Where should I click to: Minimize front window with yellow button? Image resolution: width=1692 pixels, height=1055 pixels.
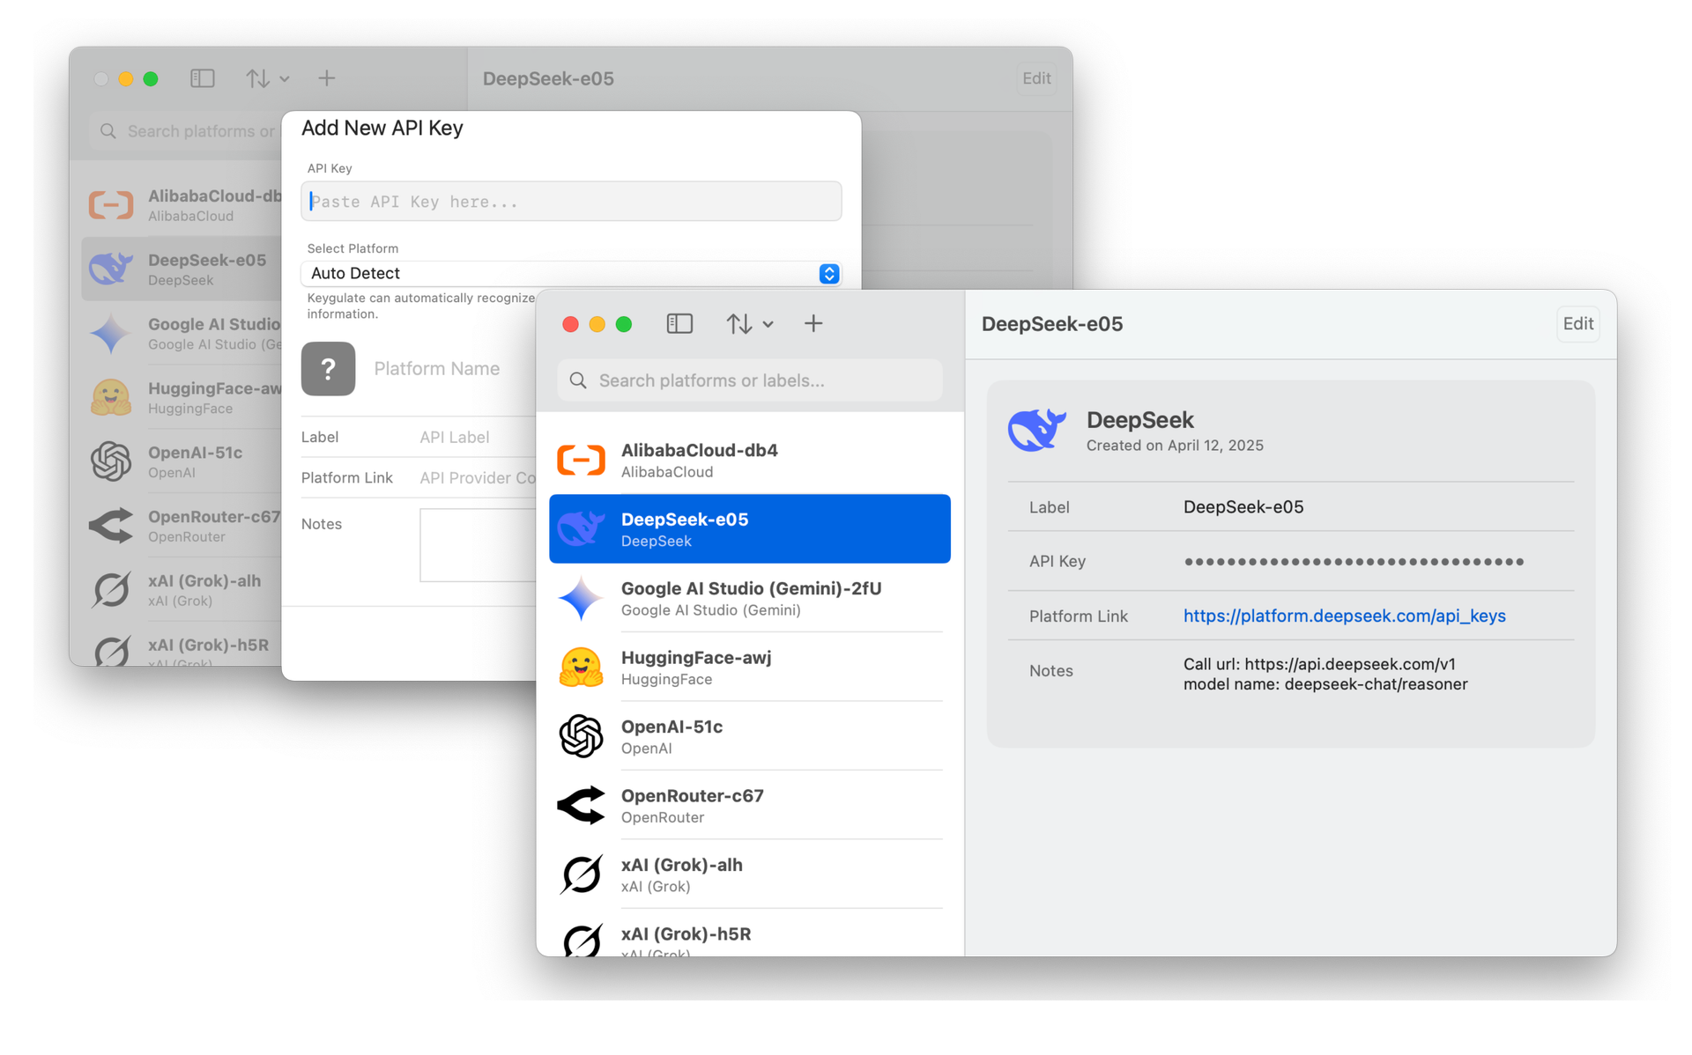pyautogui.click(x=597, y=324)
